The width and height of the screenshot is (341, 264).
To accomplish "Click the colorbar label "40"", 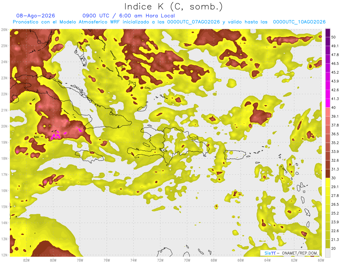I will [x=333, y=108].
